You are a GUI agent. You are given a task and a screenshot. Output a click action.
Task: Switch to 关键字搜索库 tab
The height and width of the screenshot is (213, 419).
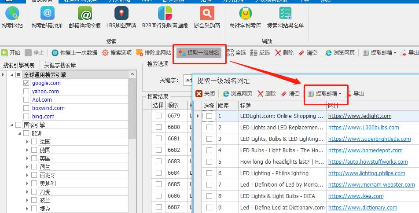[x=60, y=65]
